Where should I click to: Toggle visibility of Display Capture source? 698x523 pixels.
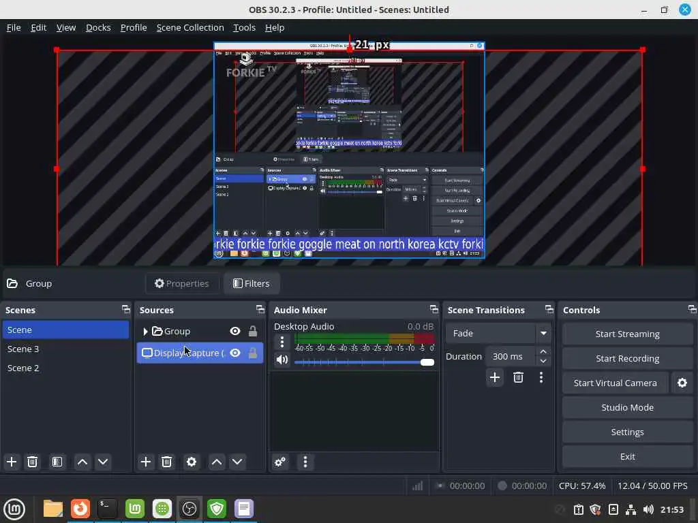[235, 353]
